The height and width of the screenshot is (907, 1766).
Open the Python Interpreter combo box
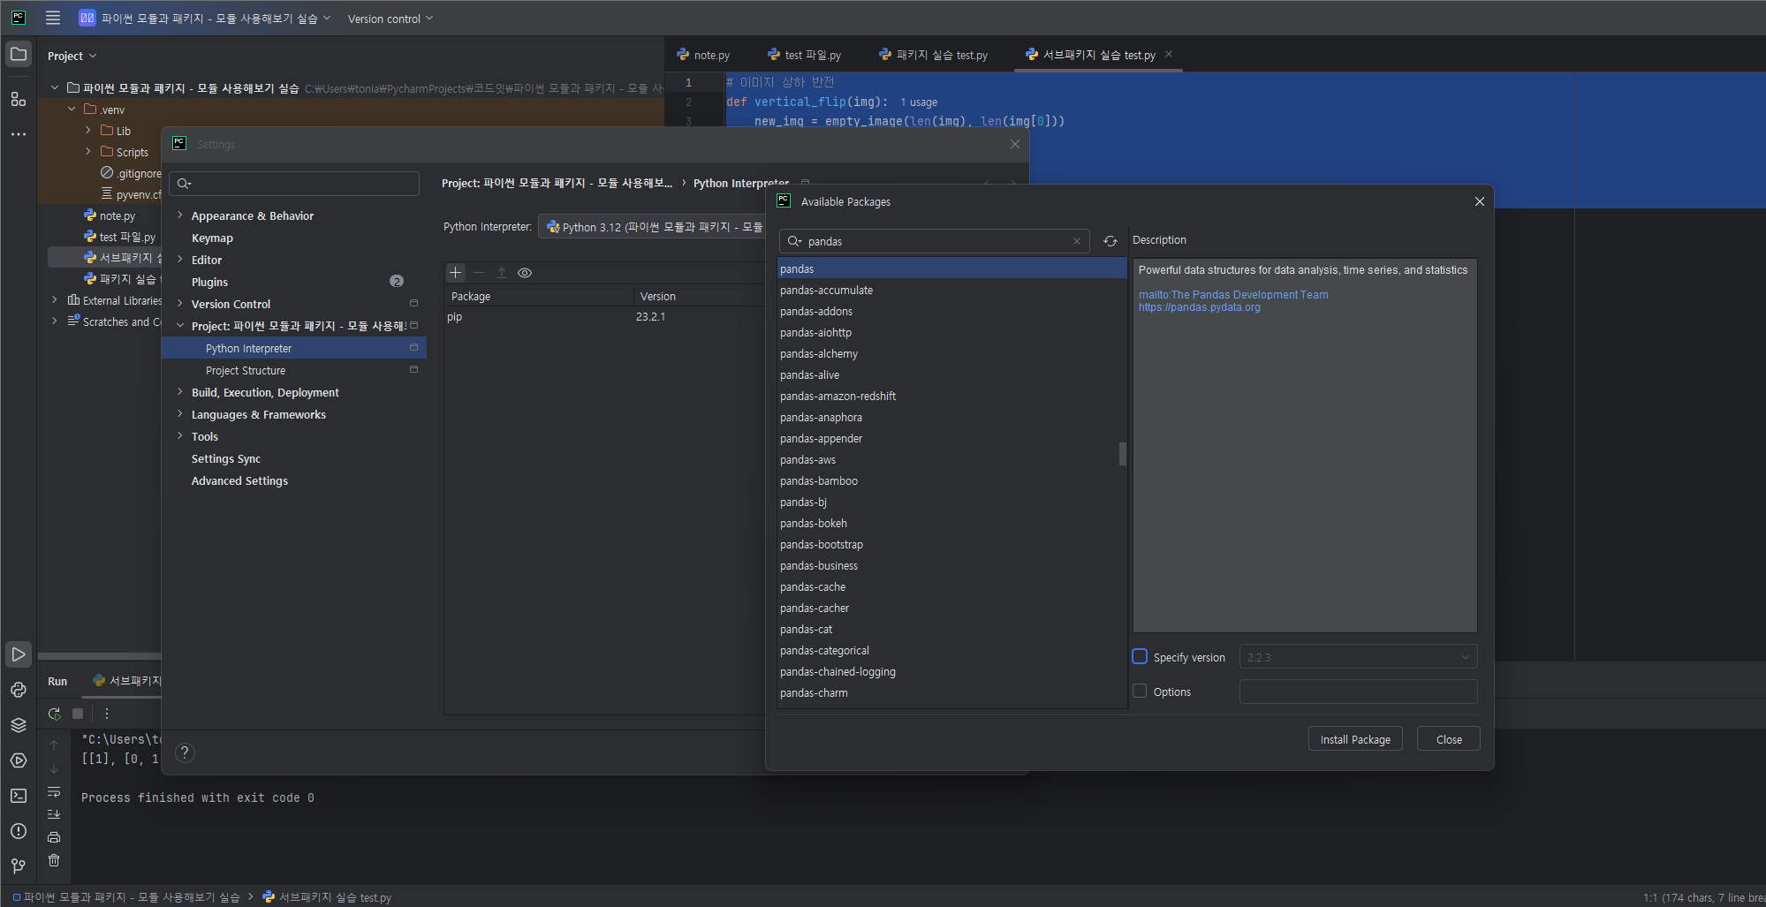coord(652,227)
